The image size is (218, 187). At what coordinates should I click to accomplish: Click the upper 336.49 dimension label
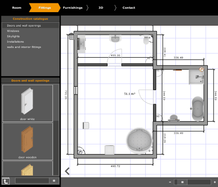pos(178,58)
